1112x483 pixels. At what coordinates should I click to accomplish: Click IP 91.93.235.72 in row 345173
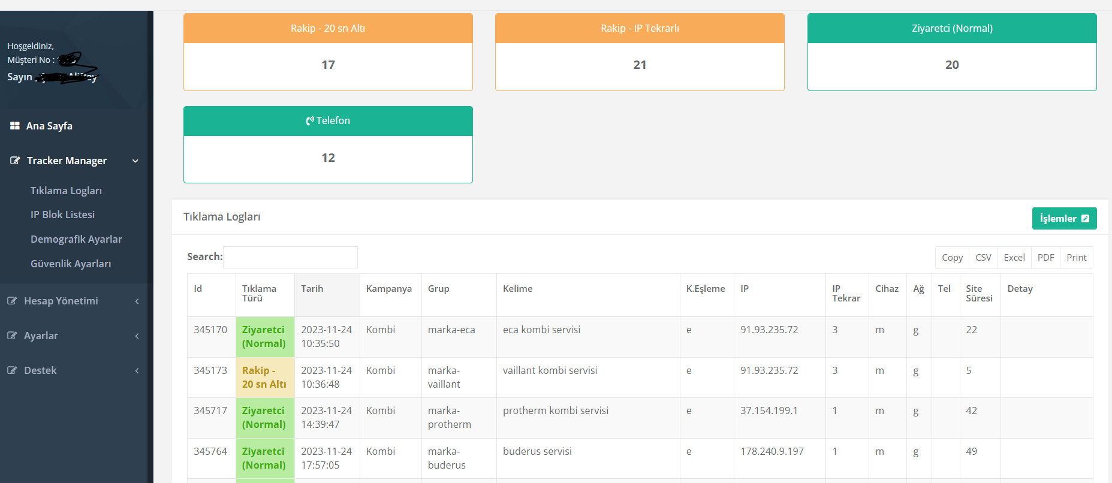point(769,370)
